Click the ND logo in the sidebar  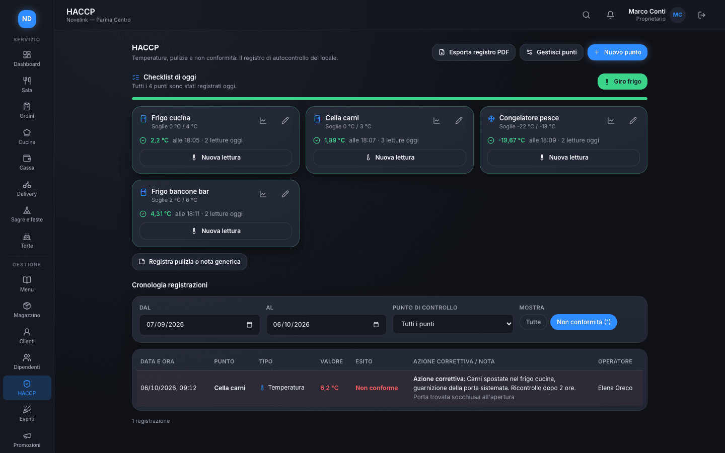click(27, 19)
